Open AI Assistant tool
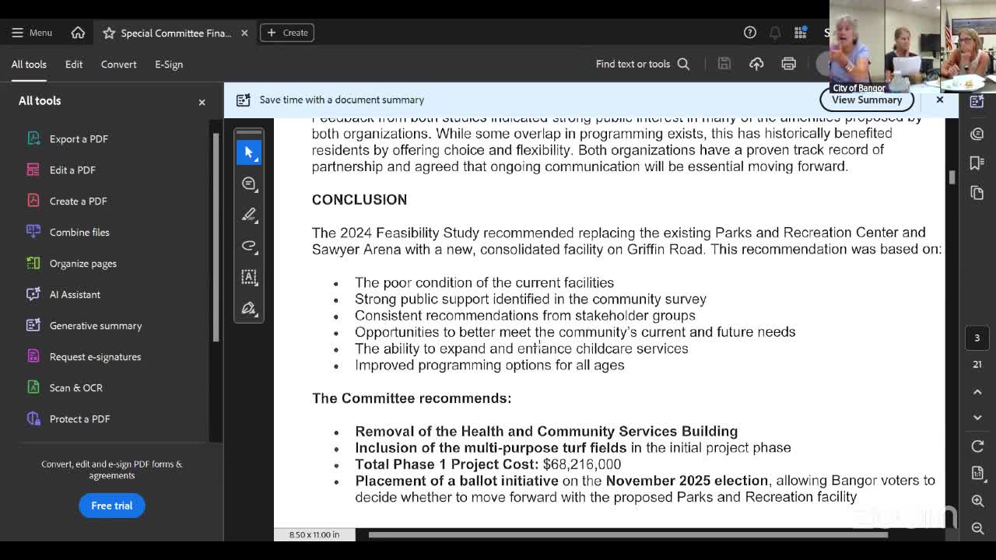The image size is (996, 560). coord(75,294)
